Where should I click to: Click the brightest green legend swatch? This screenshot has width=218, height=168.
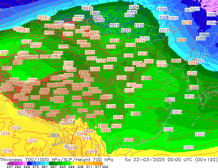(x=68, y=163)
